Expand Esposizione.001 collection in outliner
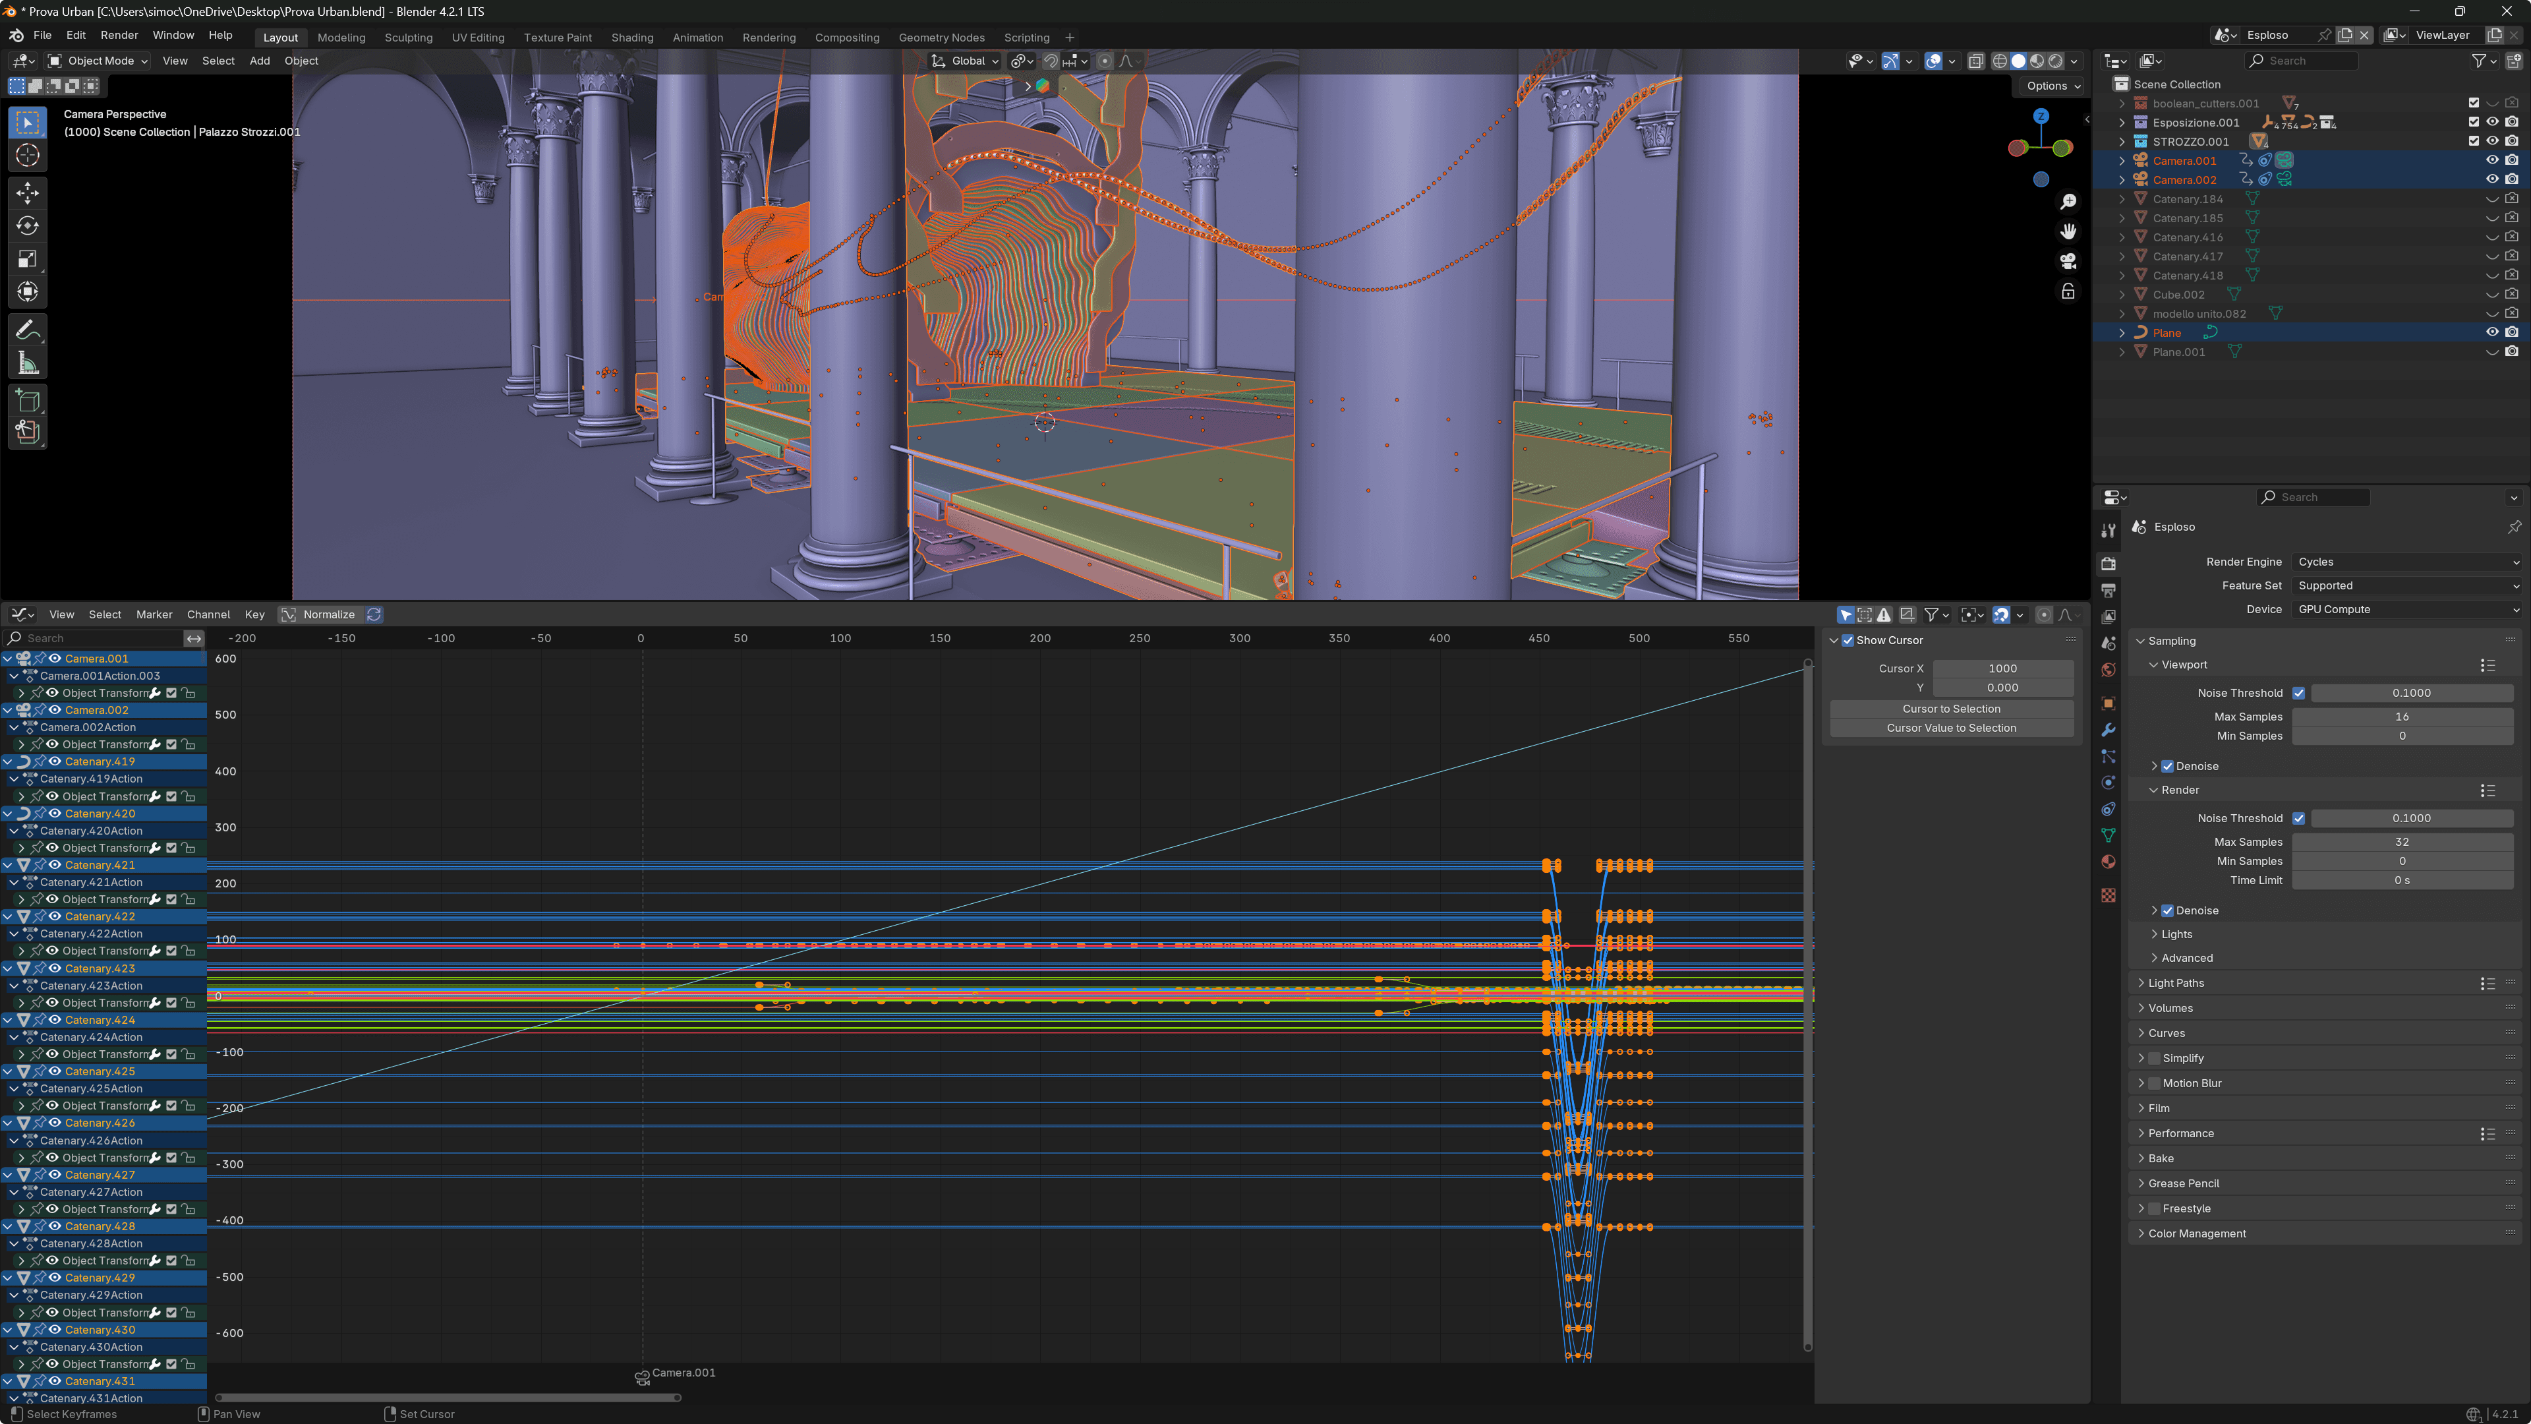2531x1424 pixels. 2122,123
